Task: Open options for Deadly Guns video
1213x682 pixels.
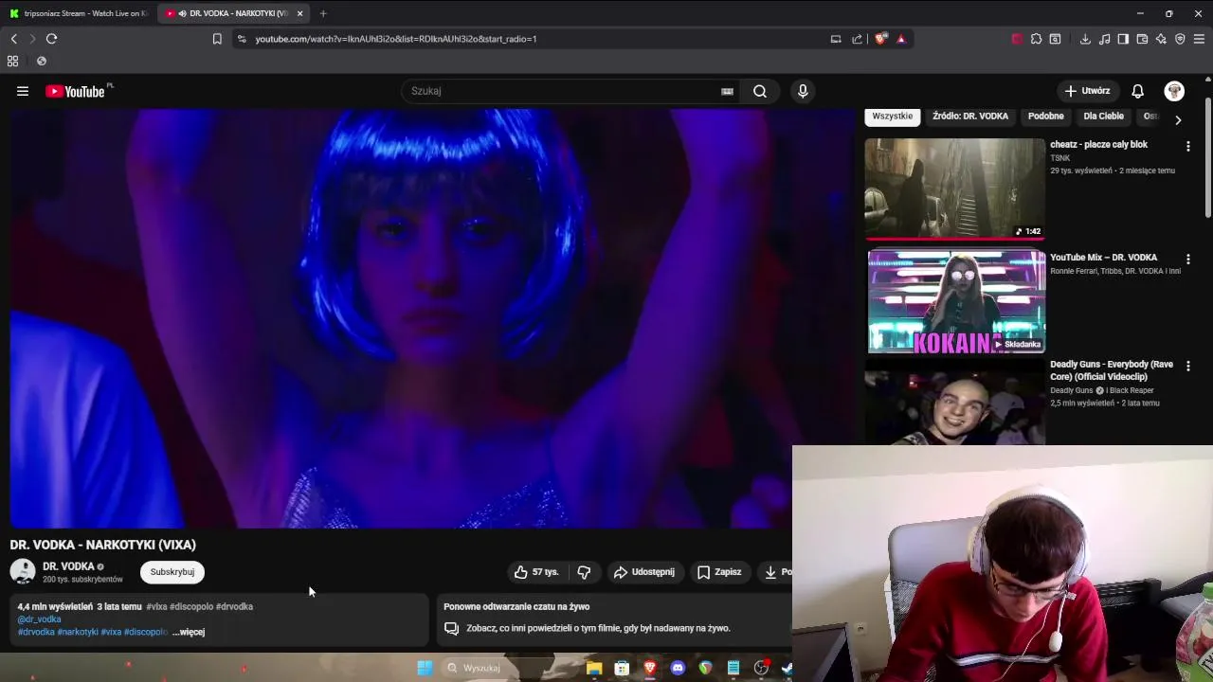Action: 1187,366
